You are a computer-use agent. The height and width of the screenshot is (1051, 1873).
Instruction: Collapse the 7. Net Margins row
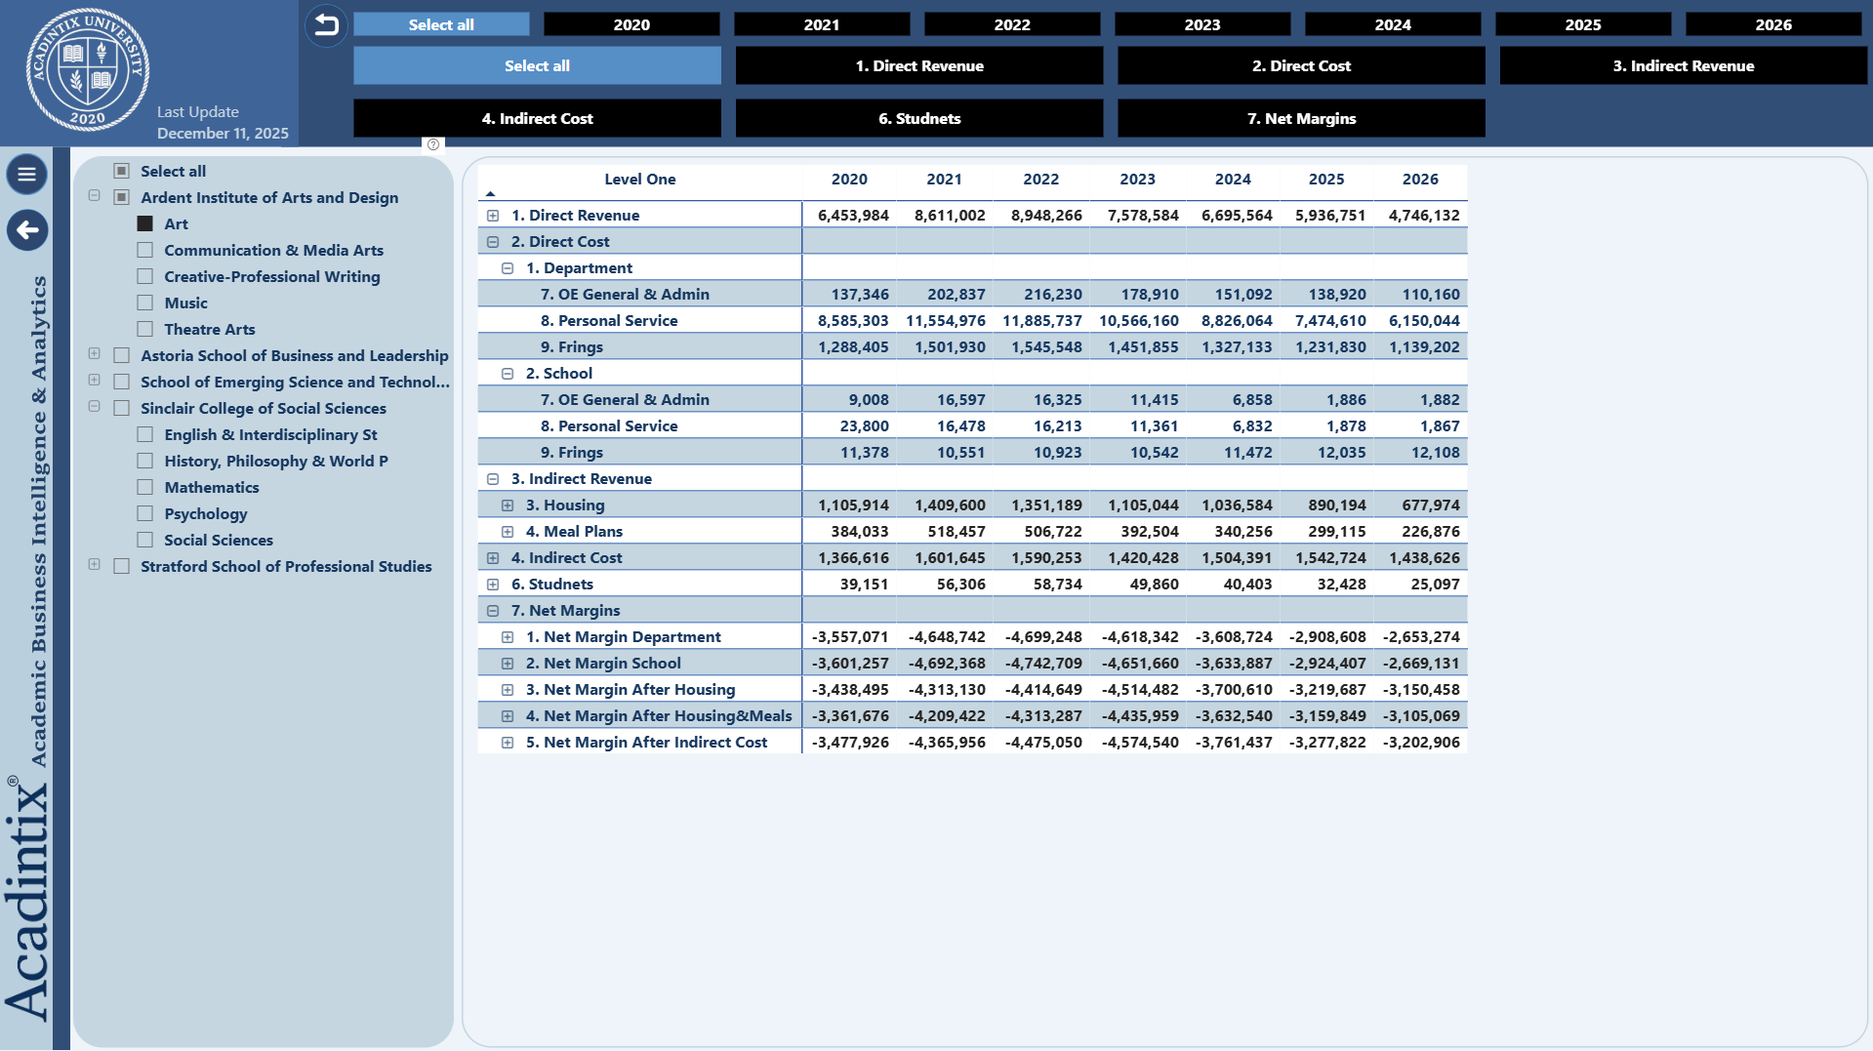click(x=493, y=611)
